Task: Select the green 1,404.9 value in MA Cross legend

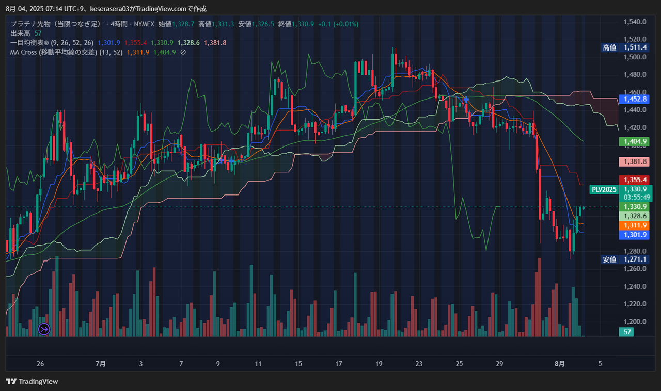Action: tap(165, 52)
